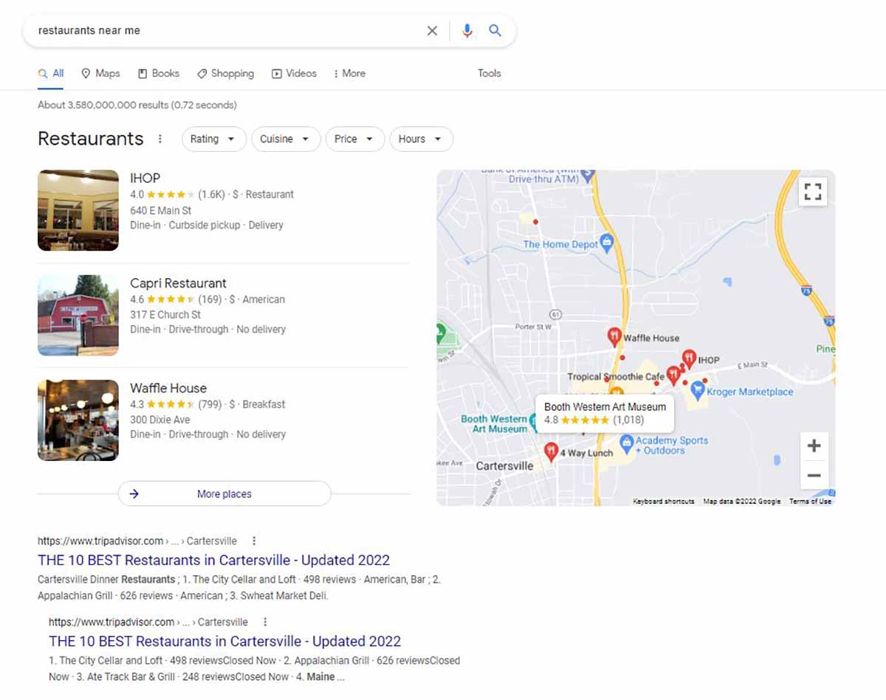
Task: Clear the search box with the X icon
Action: click(433, 31)
